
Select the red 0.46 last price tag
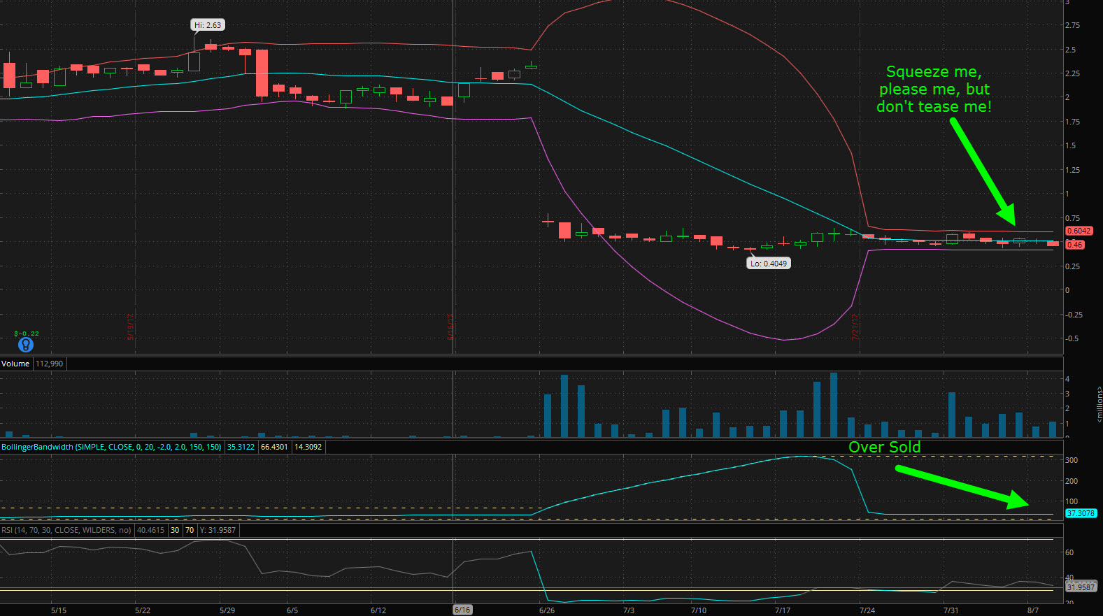tap(1074, 245)
